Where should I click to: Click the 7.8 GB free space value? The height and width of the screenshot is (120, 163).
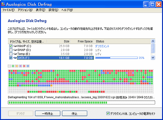(88, 46)
